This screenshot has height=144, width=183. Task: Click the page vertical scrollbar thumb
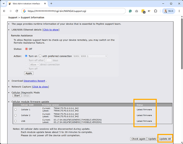tap(182, 44)
